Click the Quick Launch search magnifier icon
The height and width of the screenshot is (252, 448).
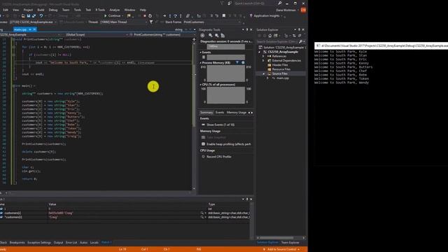pyautogui.click(x=280, y=3)
